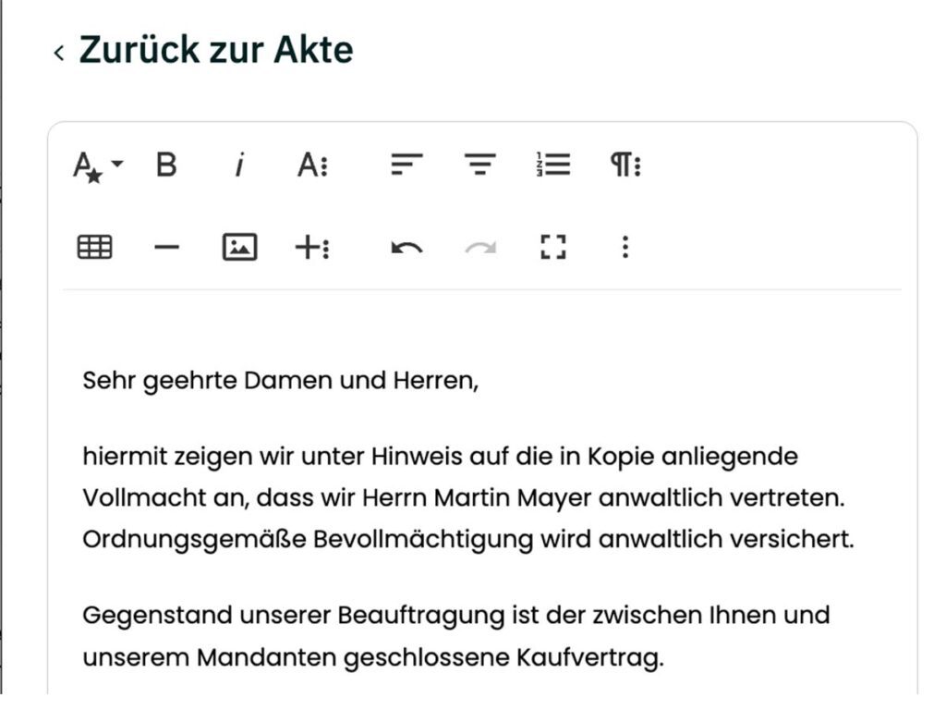The image size is (946, 710).
Task: Toggle bold formatting
Action: 168,165
